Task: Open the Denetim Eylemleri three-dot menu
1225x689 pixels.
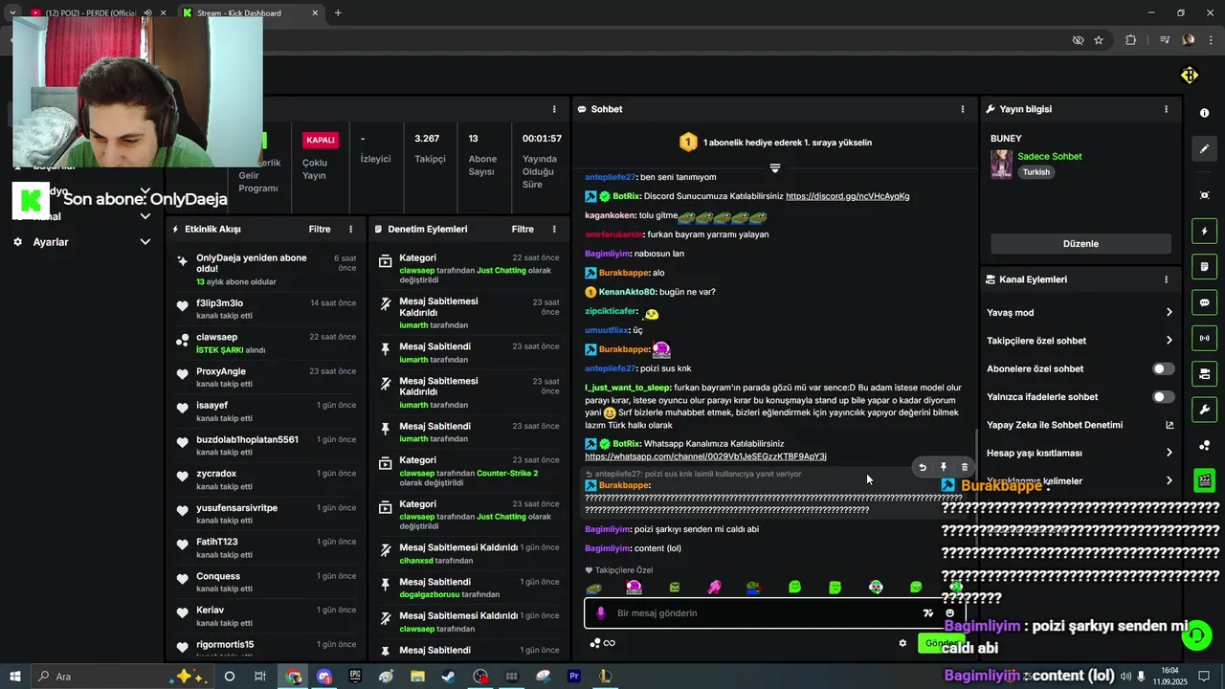Action: (x=554, y=230)
